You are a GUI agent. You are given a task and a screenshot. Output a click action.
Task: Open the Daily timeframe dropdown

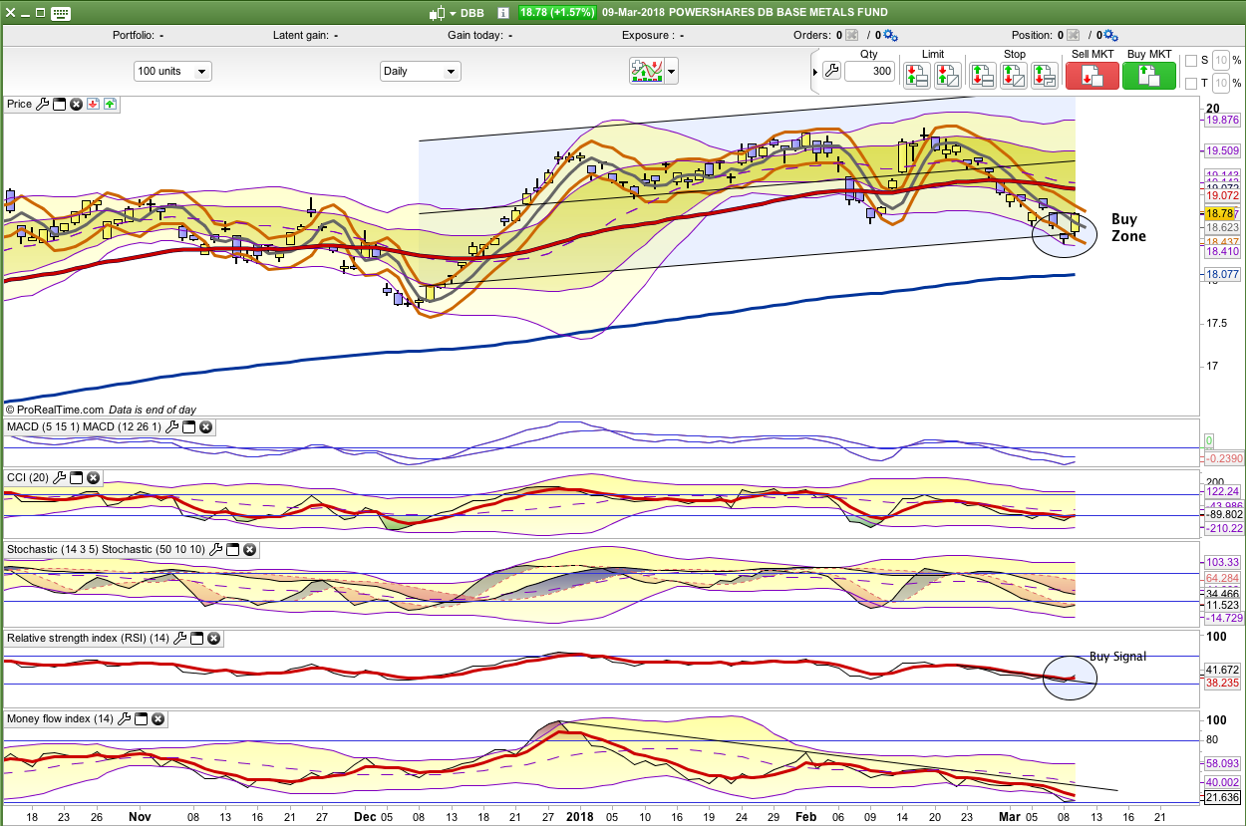coord(421,72)
